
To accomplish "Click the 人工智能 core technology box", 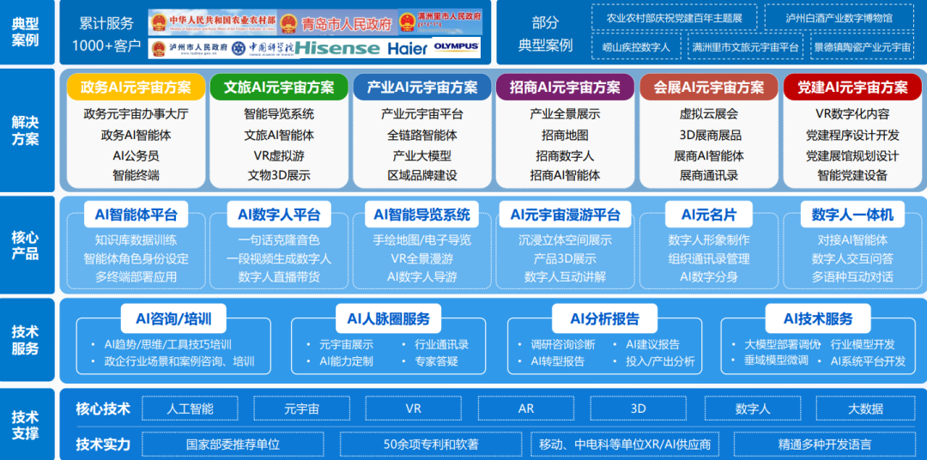I will coord(190,409).
